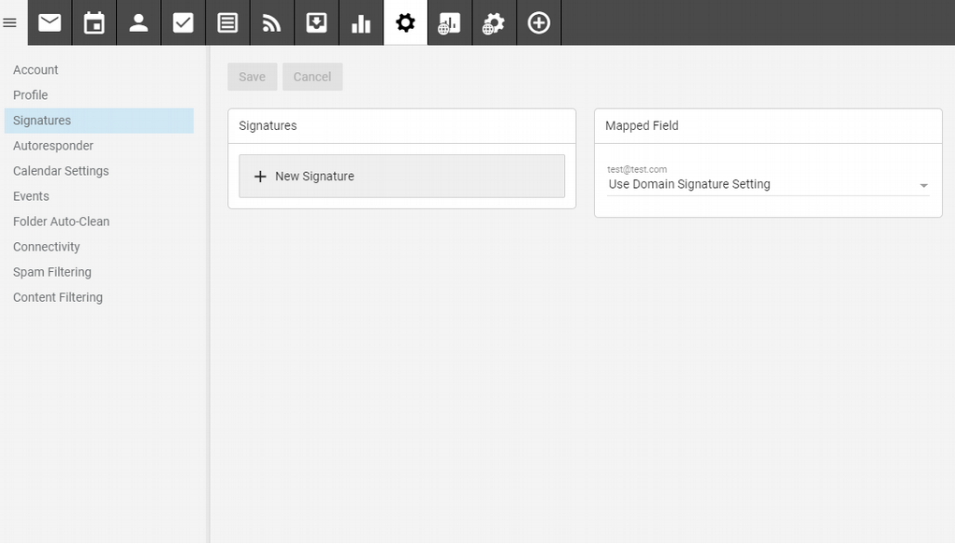Open the Calendar icon

(94, 22)
